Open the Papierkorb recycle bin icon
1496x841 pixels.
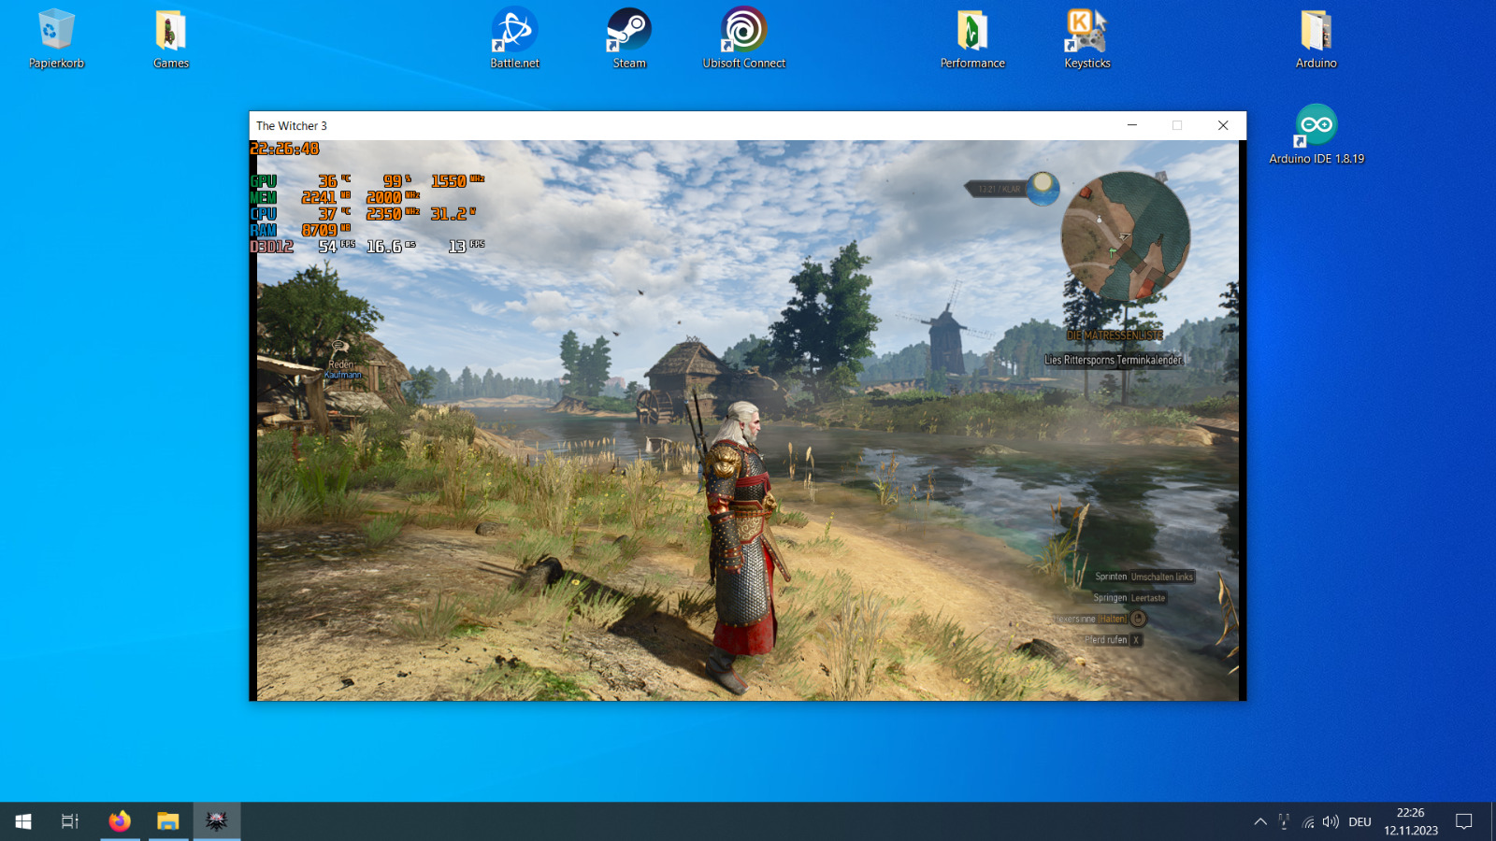56,39
